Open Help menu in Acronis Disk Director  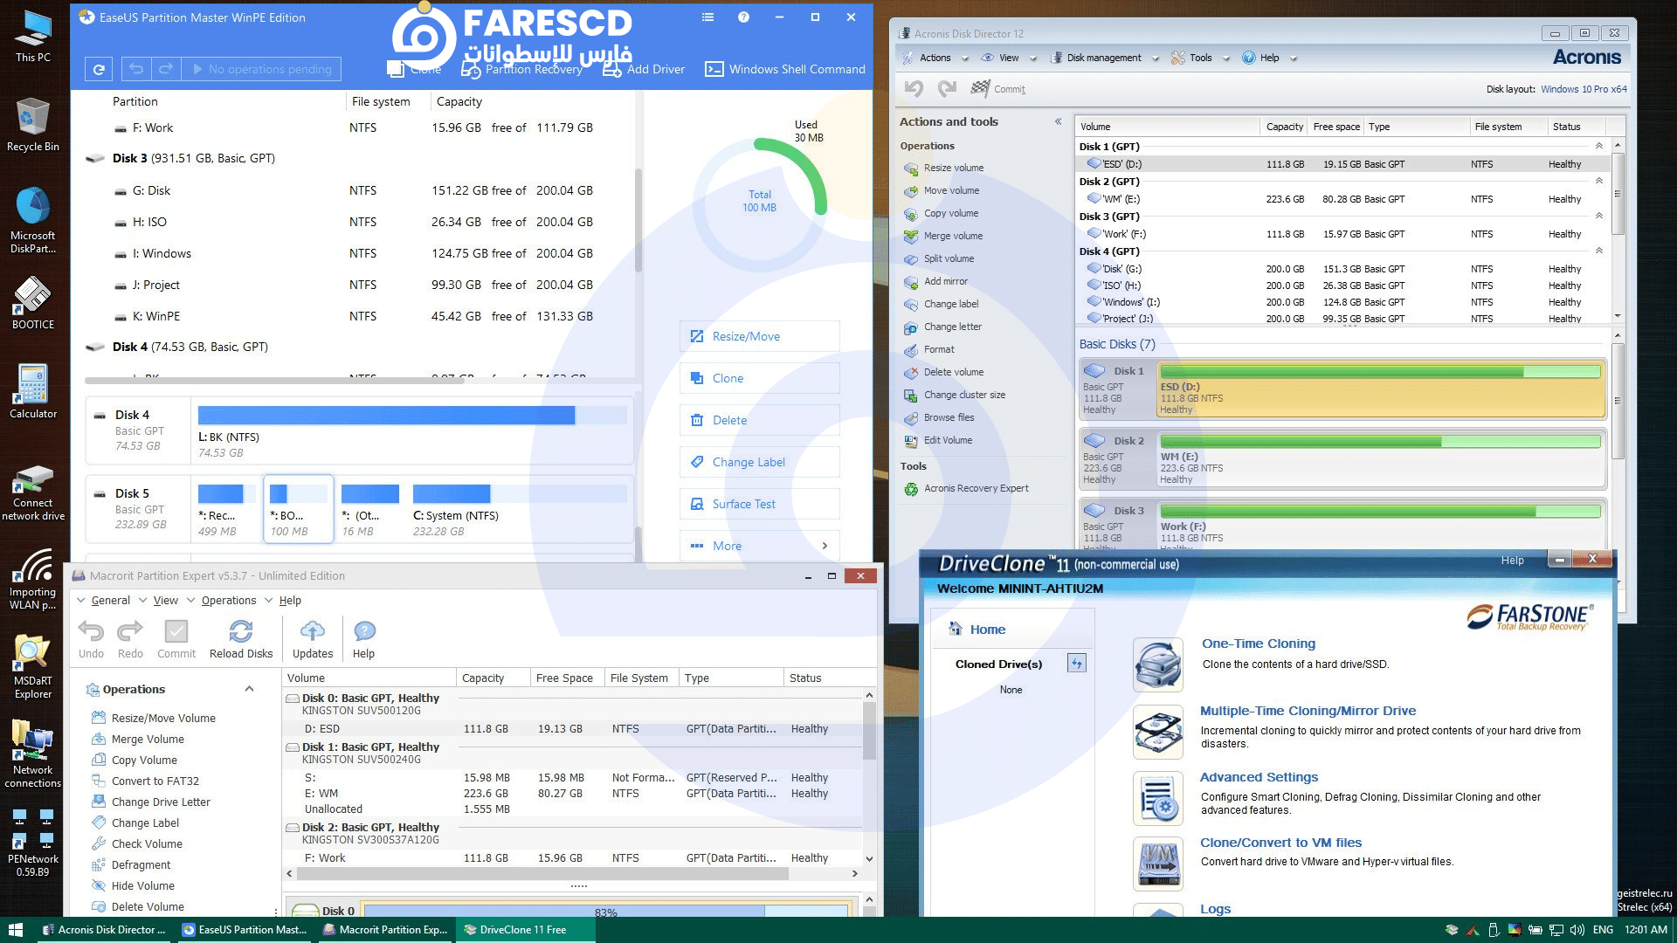[1269, 58]
